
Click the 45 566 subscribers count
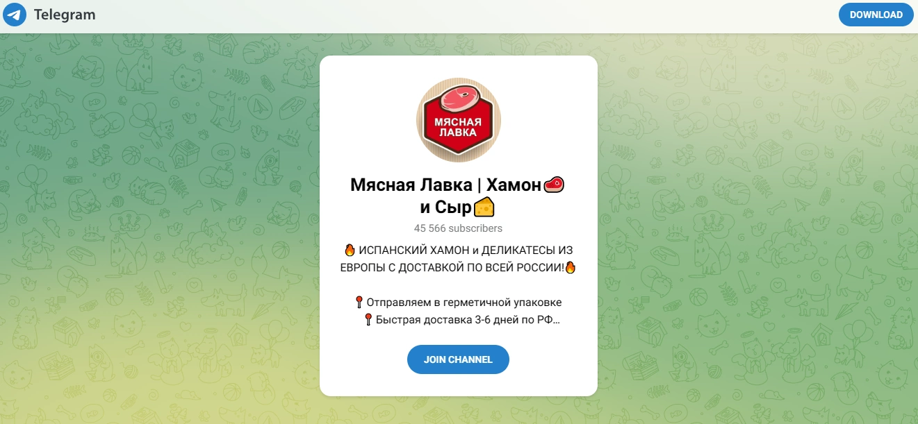[458, 228]
